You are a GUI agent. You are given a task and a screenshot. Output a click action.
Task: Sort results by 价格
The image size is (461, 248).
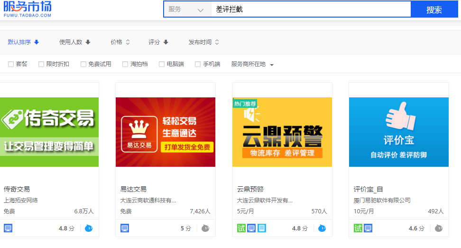(120, 42)
